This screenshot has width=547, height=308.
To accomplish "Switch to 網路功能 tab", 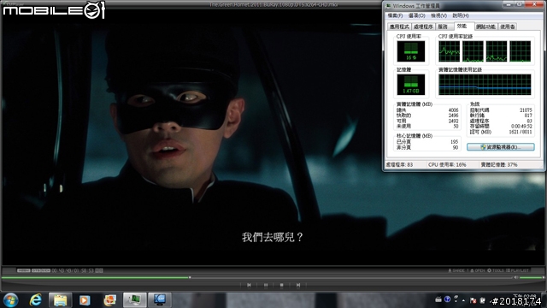I will pos(486,27).
